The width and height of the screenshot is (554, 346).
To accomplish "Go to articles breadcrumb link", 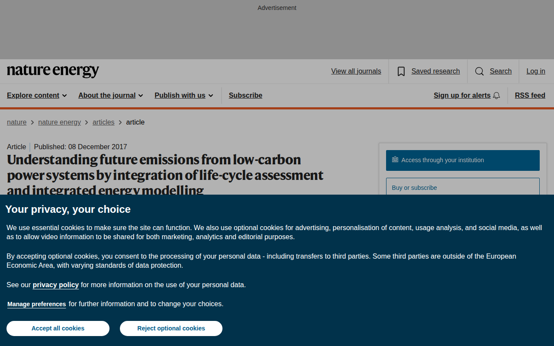I will [103, 122].
